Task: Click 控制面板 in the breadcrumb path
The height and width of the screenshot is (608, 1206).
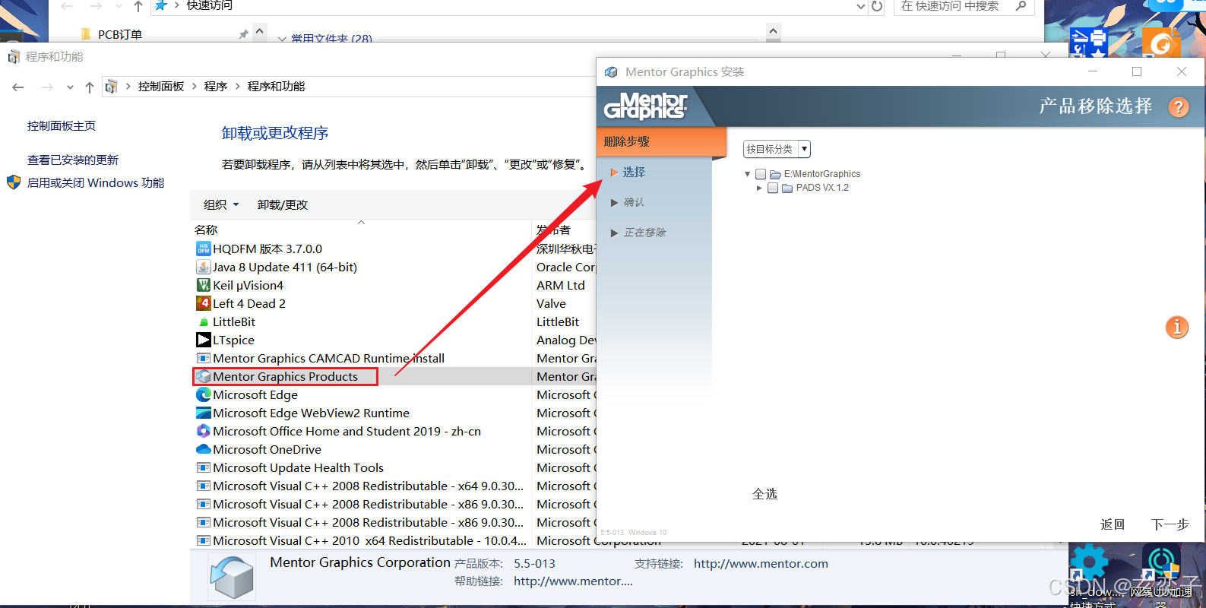Action: pos(161,87)
